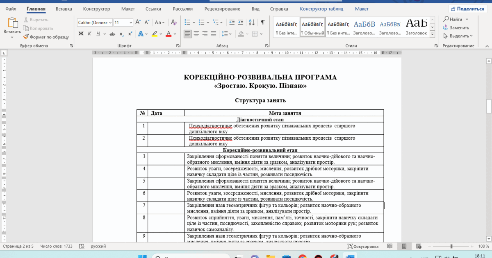Click the subscript icon

122,34
